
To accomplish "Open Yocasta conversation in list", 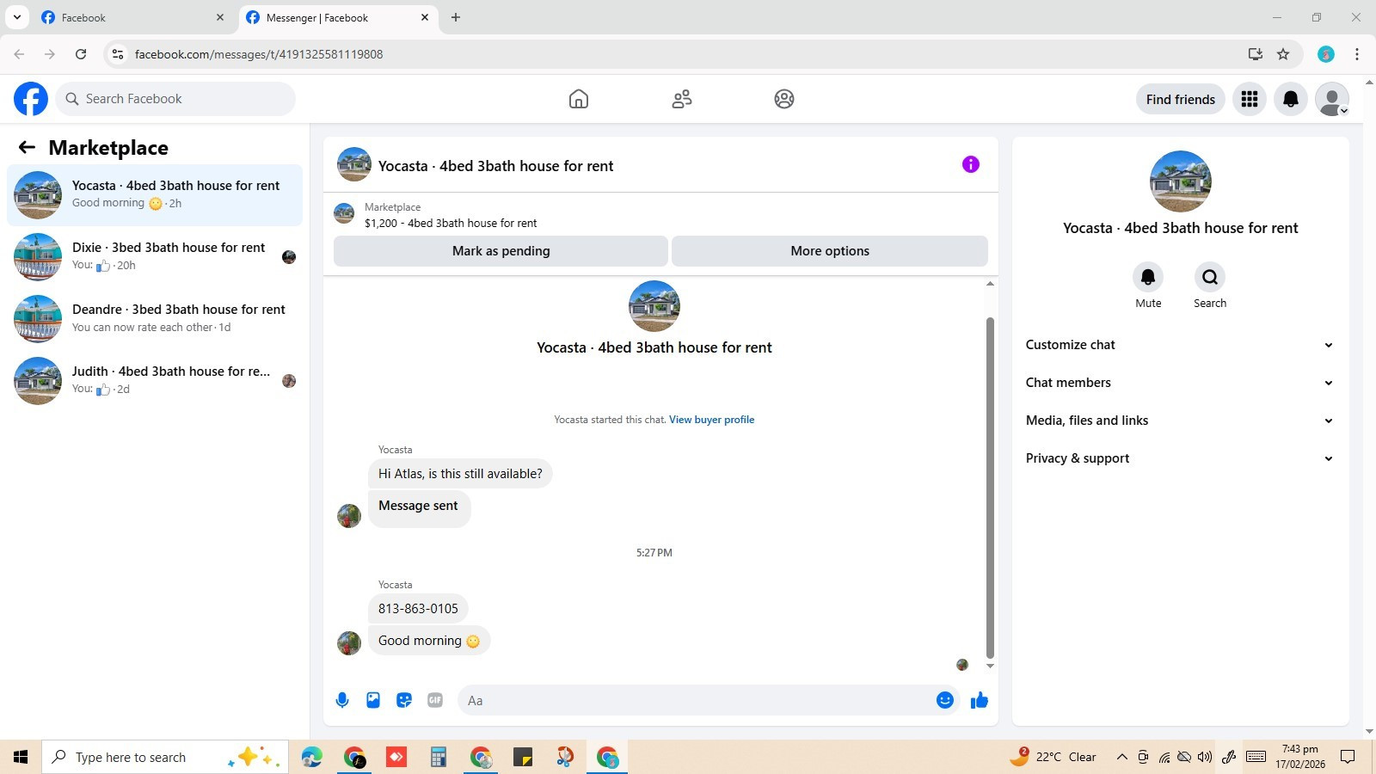I will coord(155,195).
